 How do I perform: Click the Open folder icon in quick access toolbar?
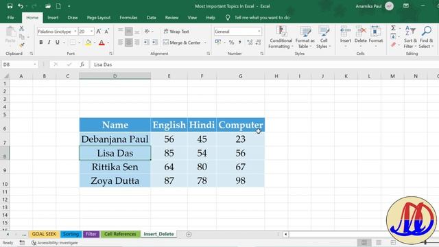[48, 6]
